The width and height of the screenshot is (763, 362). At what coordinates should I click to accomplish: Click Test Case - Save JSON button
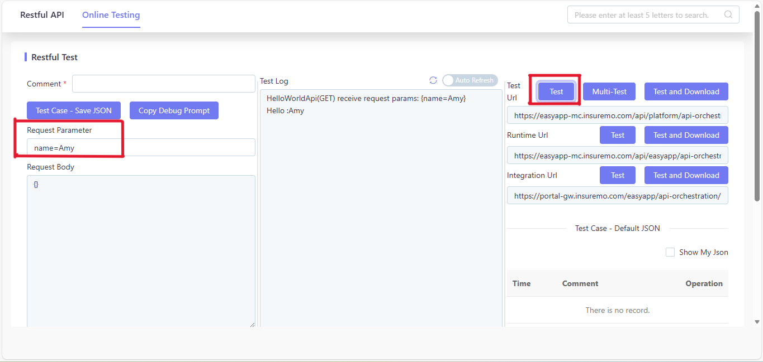pos(74,110)
